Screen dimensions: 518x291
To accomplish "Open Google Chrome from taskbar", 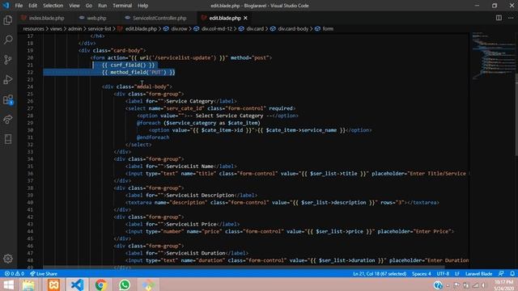I will tap(100, 285).
